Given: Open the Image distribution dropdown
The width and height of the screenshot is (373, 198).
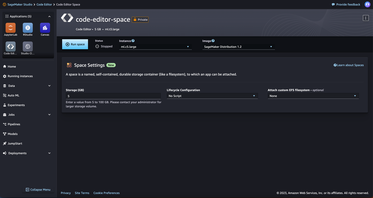Looking at the screenshot, I should (238, 47).
